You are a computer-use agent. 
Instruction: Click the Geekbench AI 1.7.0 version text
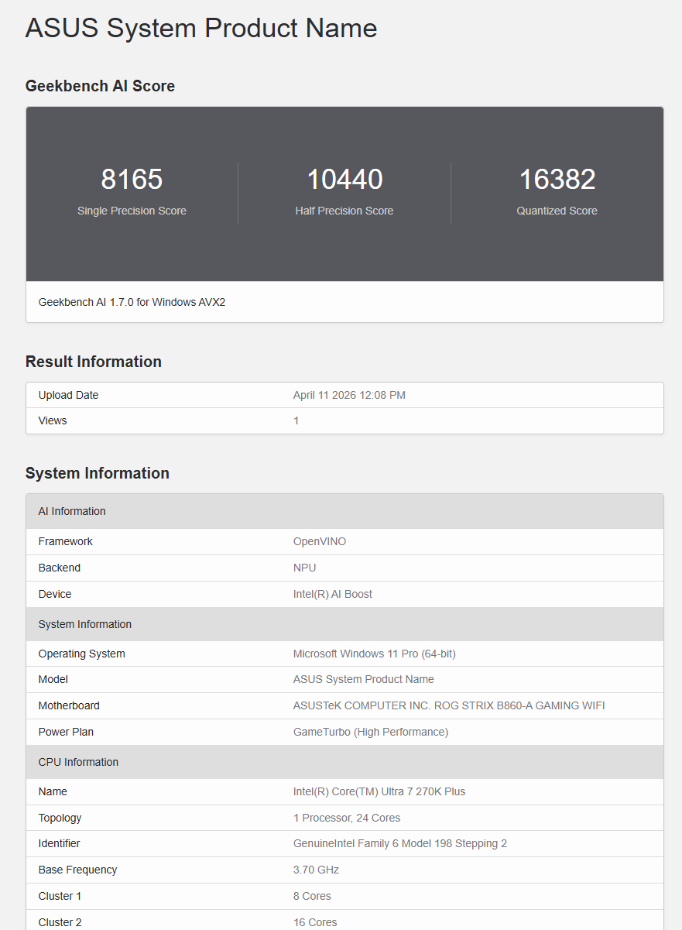coord(132,302)
